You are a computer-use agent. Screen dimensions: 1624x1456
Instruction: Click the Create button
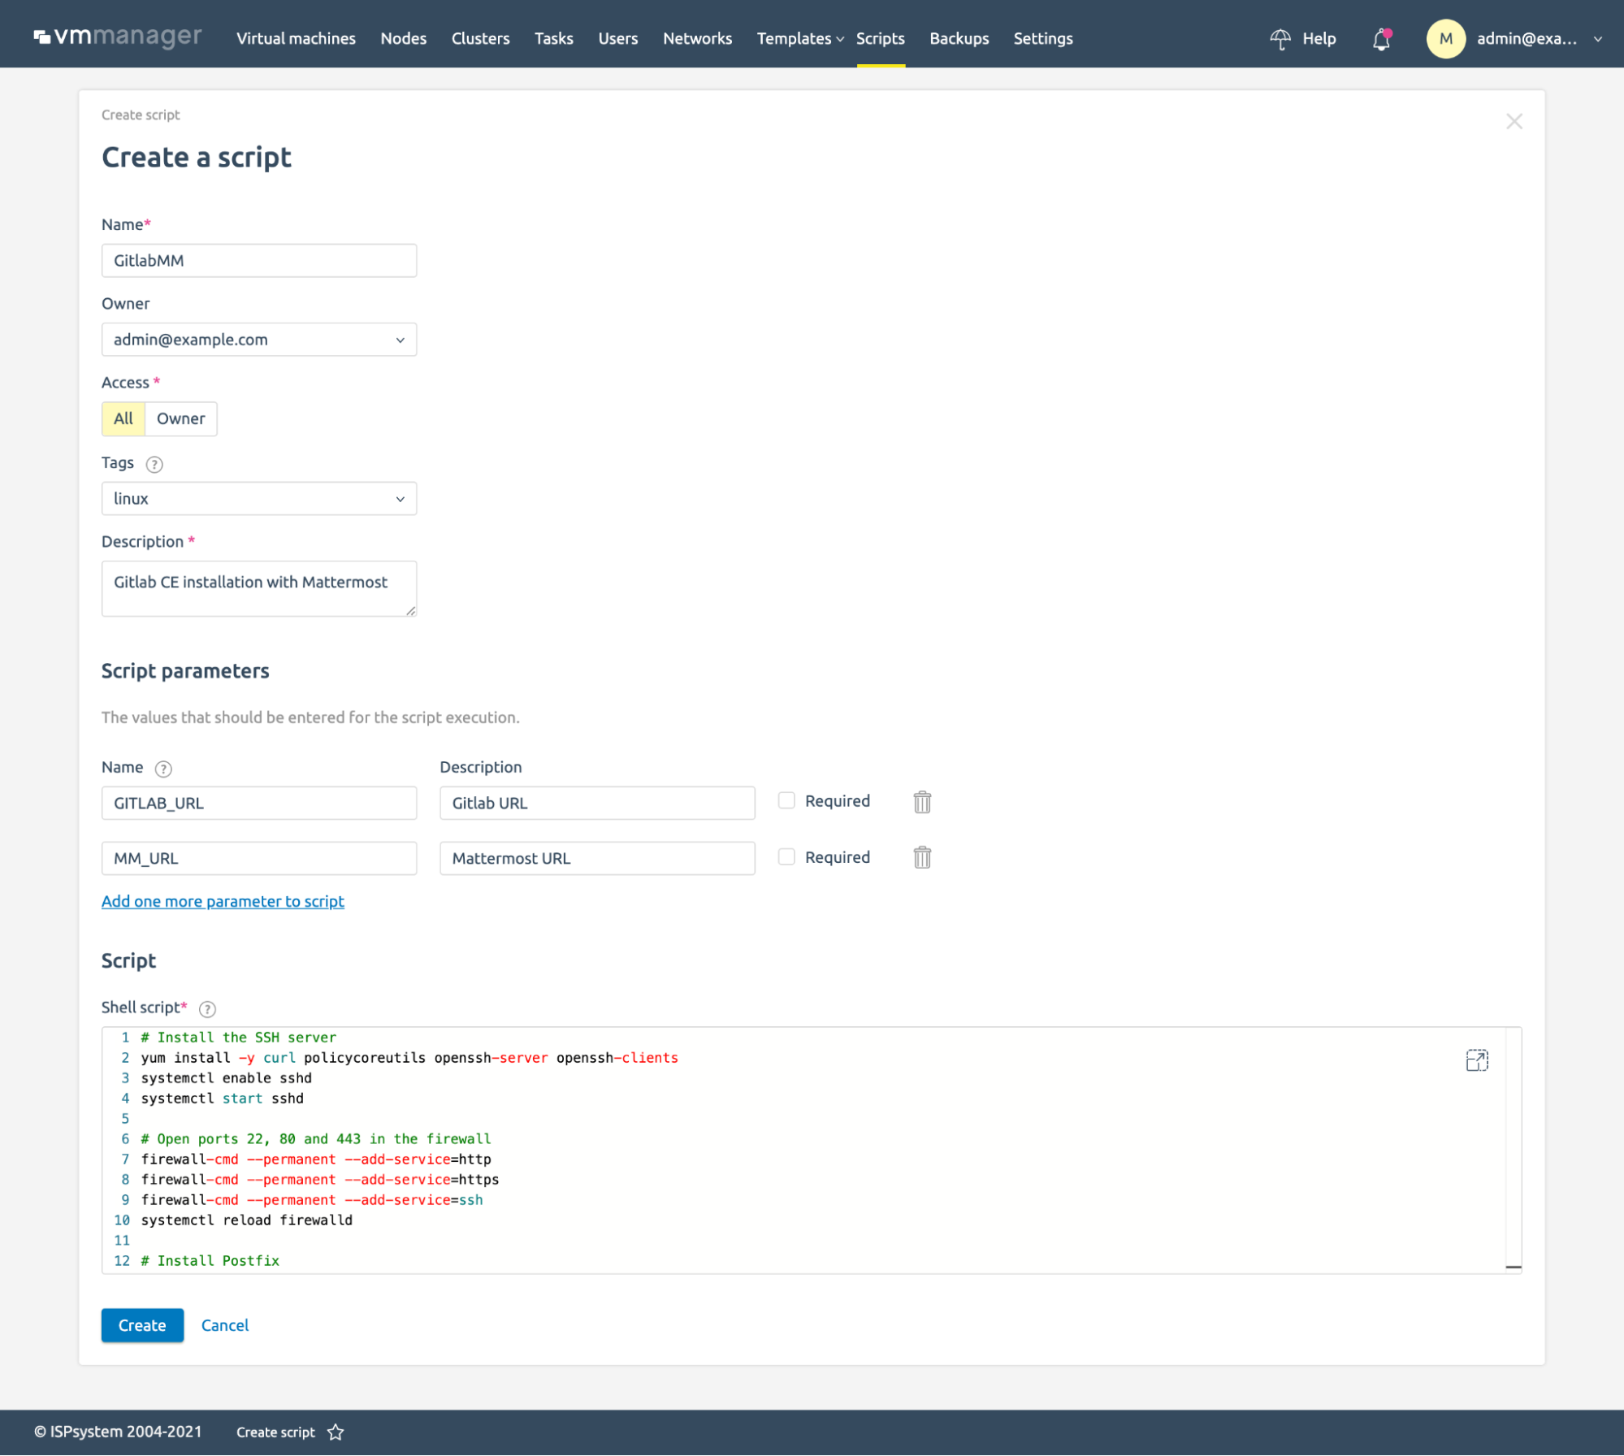[x=142, y=1325]
